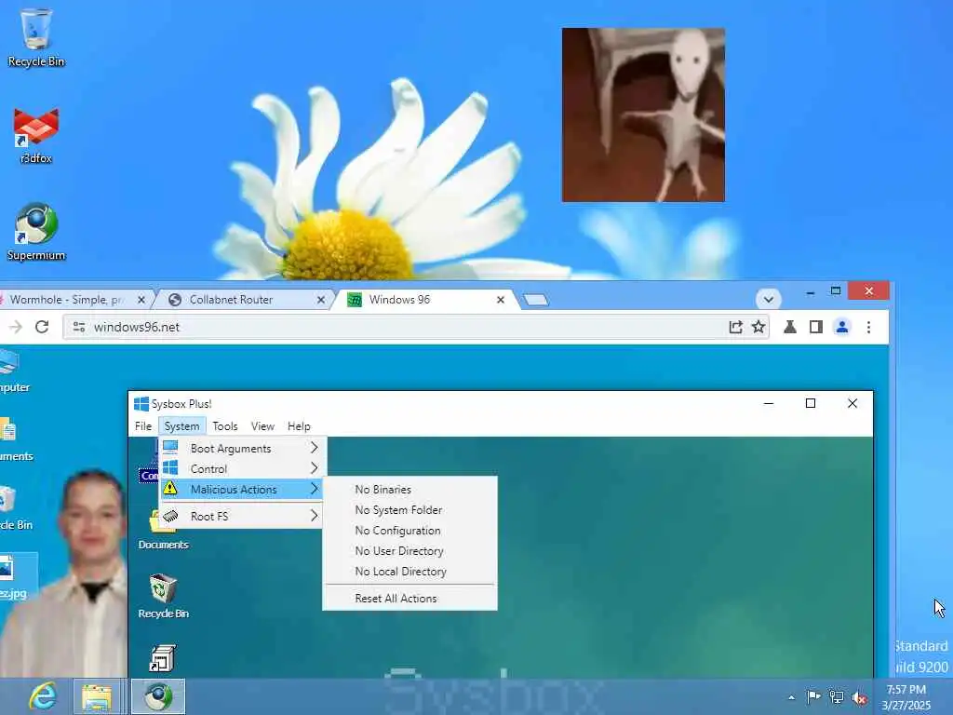Choose No User Directory action
953x715 pixels.
coord(410,551)
